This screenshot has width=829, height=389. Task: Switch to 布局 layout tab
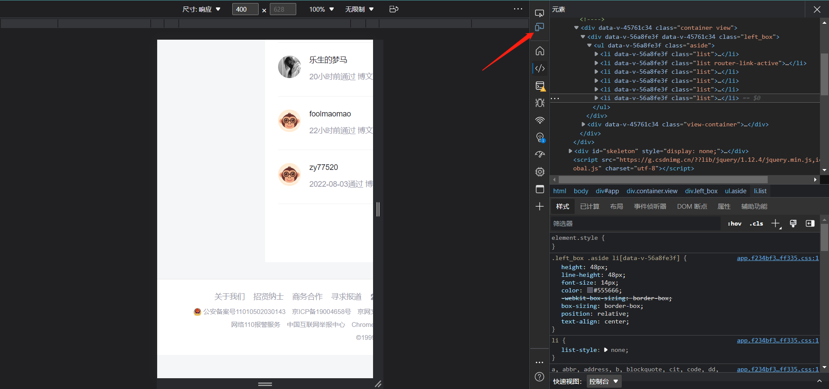pyautogui.click(x=616, y=207)
